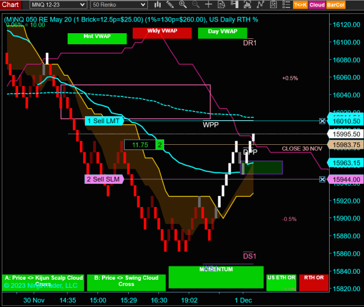Toggle the T<>K button
This screenshot has width=364, height=307.
[301, 5]
